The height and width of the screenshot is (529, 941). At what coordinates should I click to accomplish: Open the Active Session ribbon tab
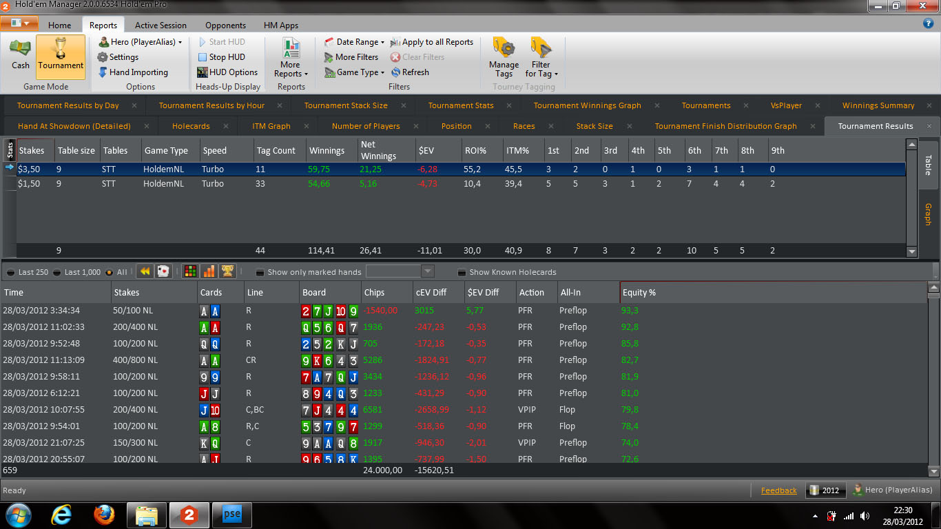pyautogui.click(x=161, y=25)
